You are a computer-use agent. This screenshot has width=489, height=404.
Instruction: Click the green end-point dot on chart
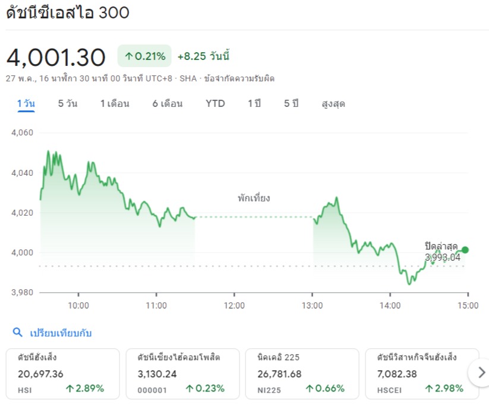(465, 250)
